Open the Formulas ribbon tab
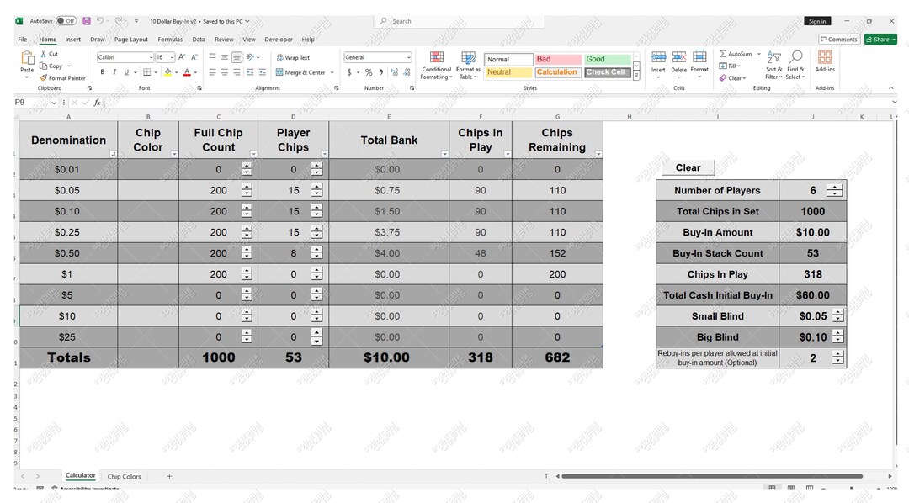909x503 pixels. tap(170, 39)
